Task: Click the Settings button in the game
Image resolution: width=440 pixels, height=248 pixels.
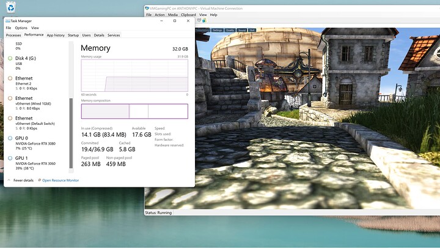Action: [x=217, y=30]
